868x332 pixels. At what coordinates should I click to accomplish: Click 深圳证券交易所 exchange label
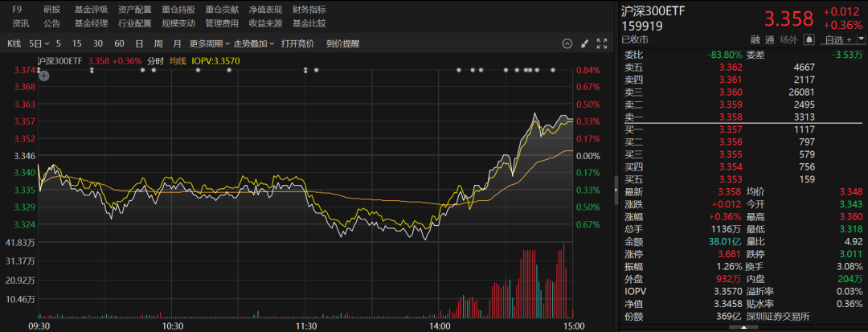pyautogui.click(x=778, y=317)
